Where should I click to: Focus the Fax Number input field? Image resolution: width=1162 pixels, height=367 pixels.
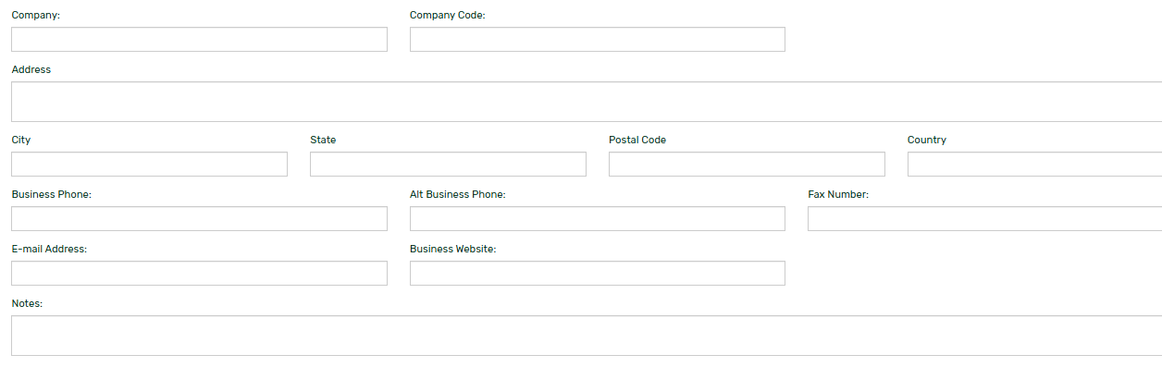pos(984,218)
